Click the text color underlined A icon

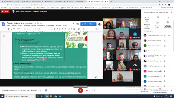63,29
